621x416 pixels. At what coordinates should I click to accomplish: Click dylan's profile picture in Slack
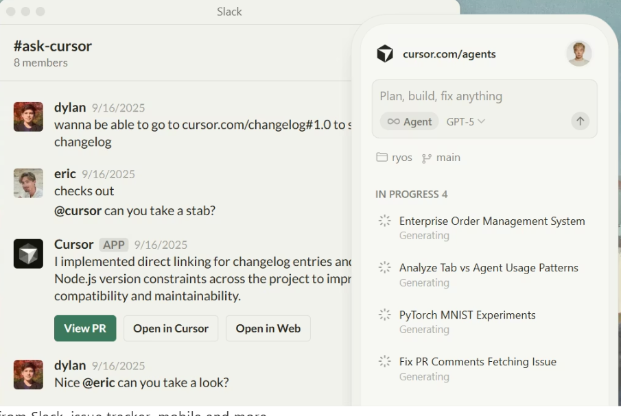[28, 117]
